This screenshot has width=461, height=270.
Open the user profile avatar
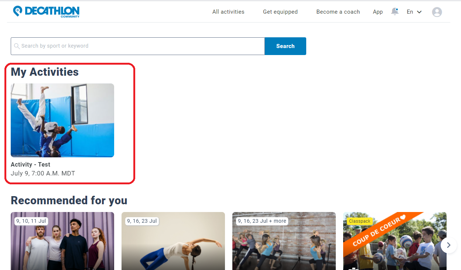coord(437,12)
